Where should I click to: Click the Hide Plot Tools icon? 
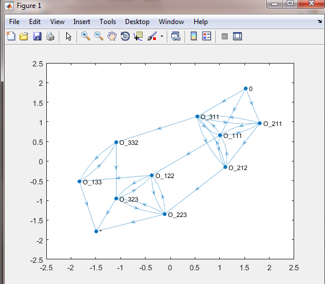point(224,36)
